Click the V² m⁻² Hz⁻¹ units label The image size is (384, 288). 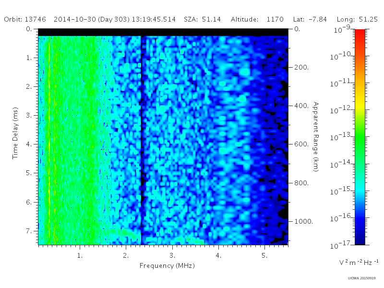click(x=359, y=262)
